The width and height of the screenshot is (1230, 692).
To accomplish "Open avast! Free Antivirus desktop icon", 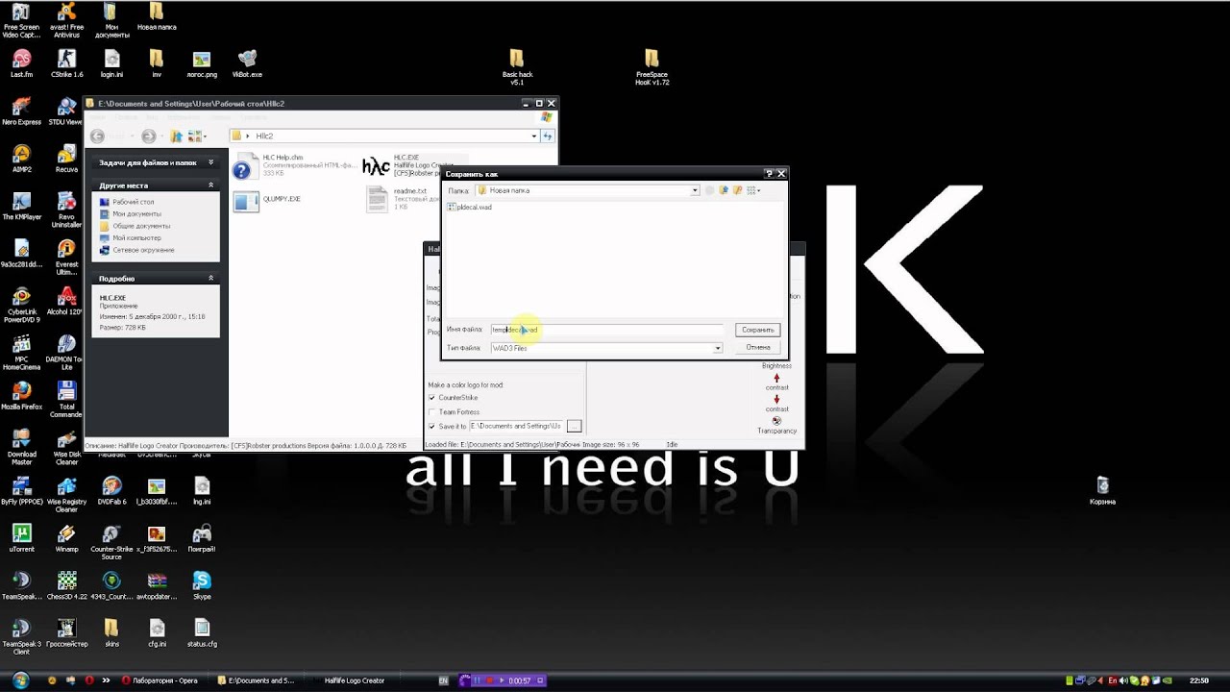I will [x=66, y=20].
